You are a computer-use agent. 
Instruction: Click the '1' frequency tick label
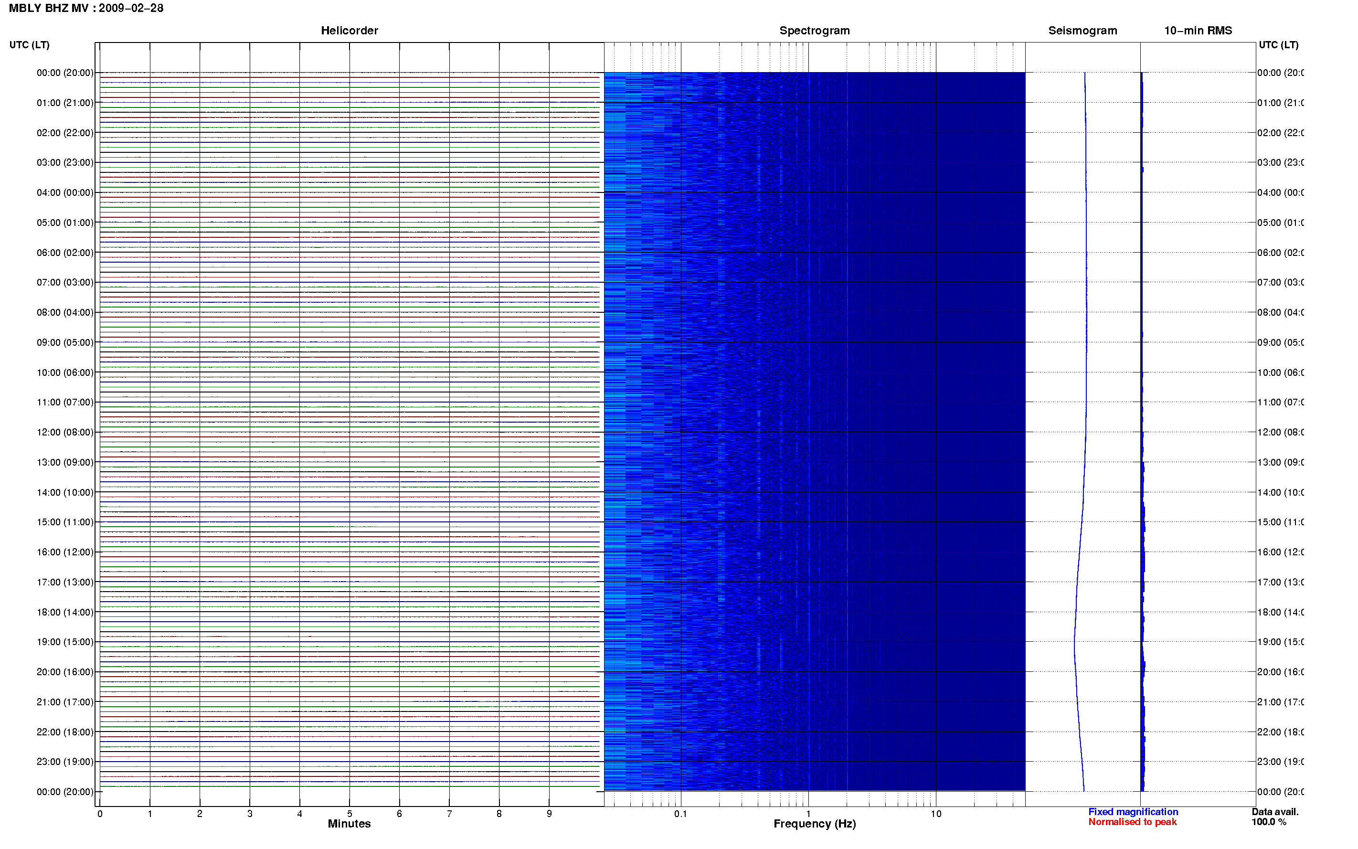click(x=808, y=814)
